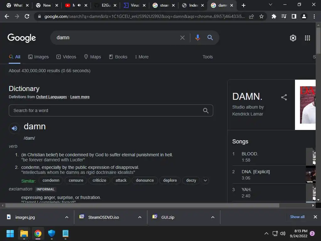Open Chrome tab search chevron

click(x=271, y=4)
